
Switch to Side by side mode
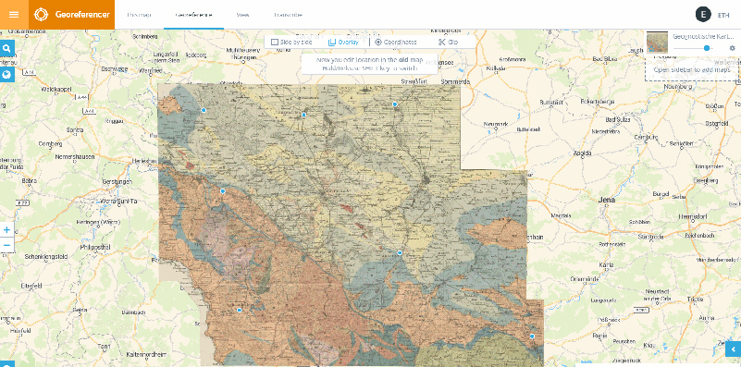(291, 42)
